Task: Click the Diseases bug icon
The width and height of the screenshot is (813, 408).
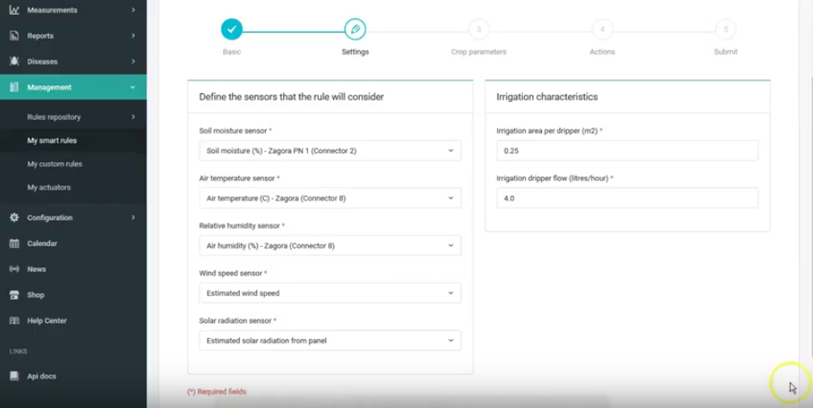Action: (14, 62)
